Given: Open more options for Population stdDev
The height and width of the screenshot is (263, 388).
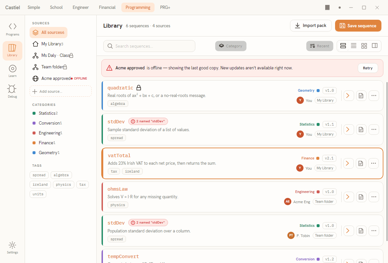Looking at the screenshot, I should [374, 231].
